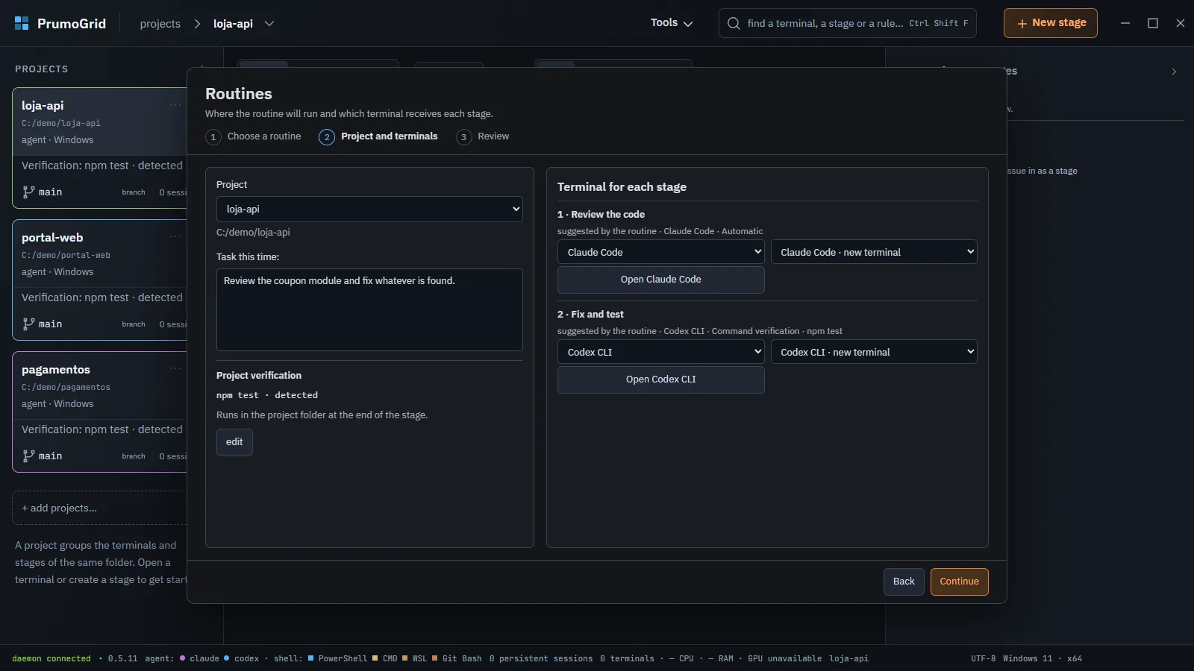Click claude agent indicator in status bar
1194x671 pixels.
tap(199, 658)
